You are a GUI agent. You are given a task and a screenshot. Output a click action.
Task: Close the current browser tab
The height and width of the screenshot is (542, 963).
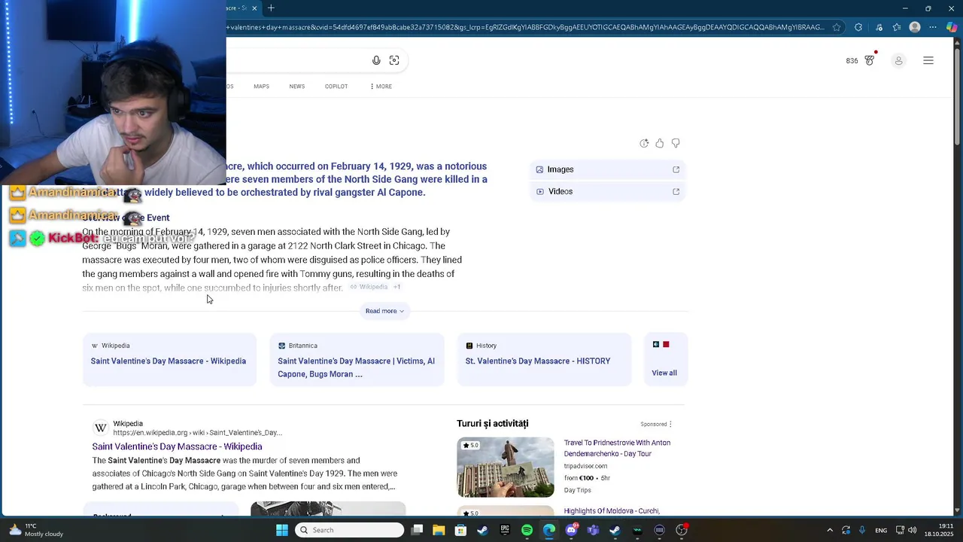tap(254, 8)
